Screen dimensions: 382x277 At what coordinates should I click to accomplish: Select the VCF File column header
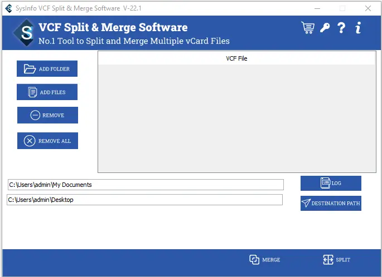236,58
